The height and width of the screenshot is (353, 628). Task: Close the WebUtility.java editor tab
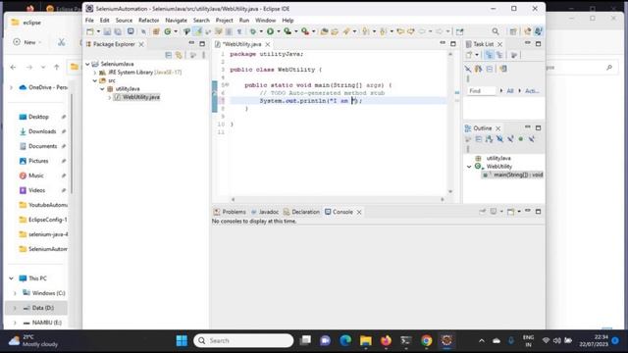click(268, 44)
